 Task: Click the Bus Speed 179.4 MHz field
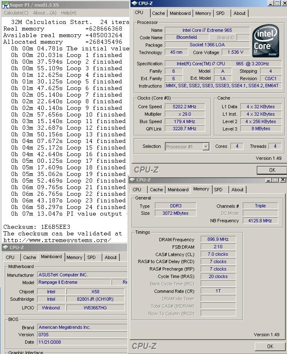click(185, 121)
